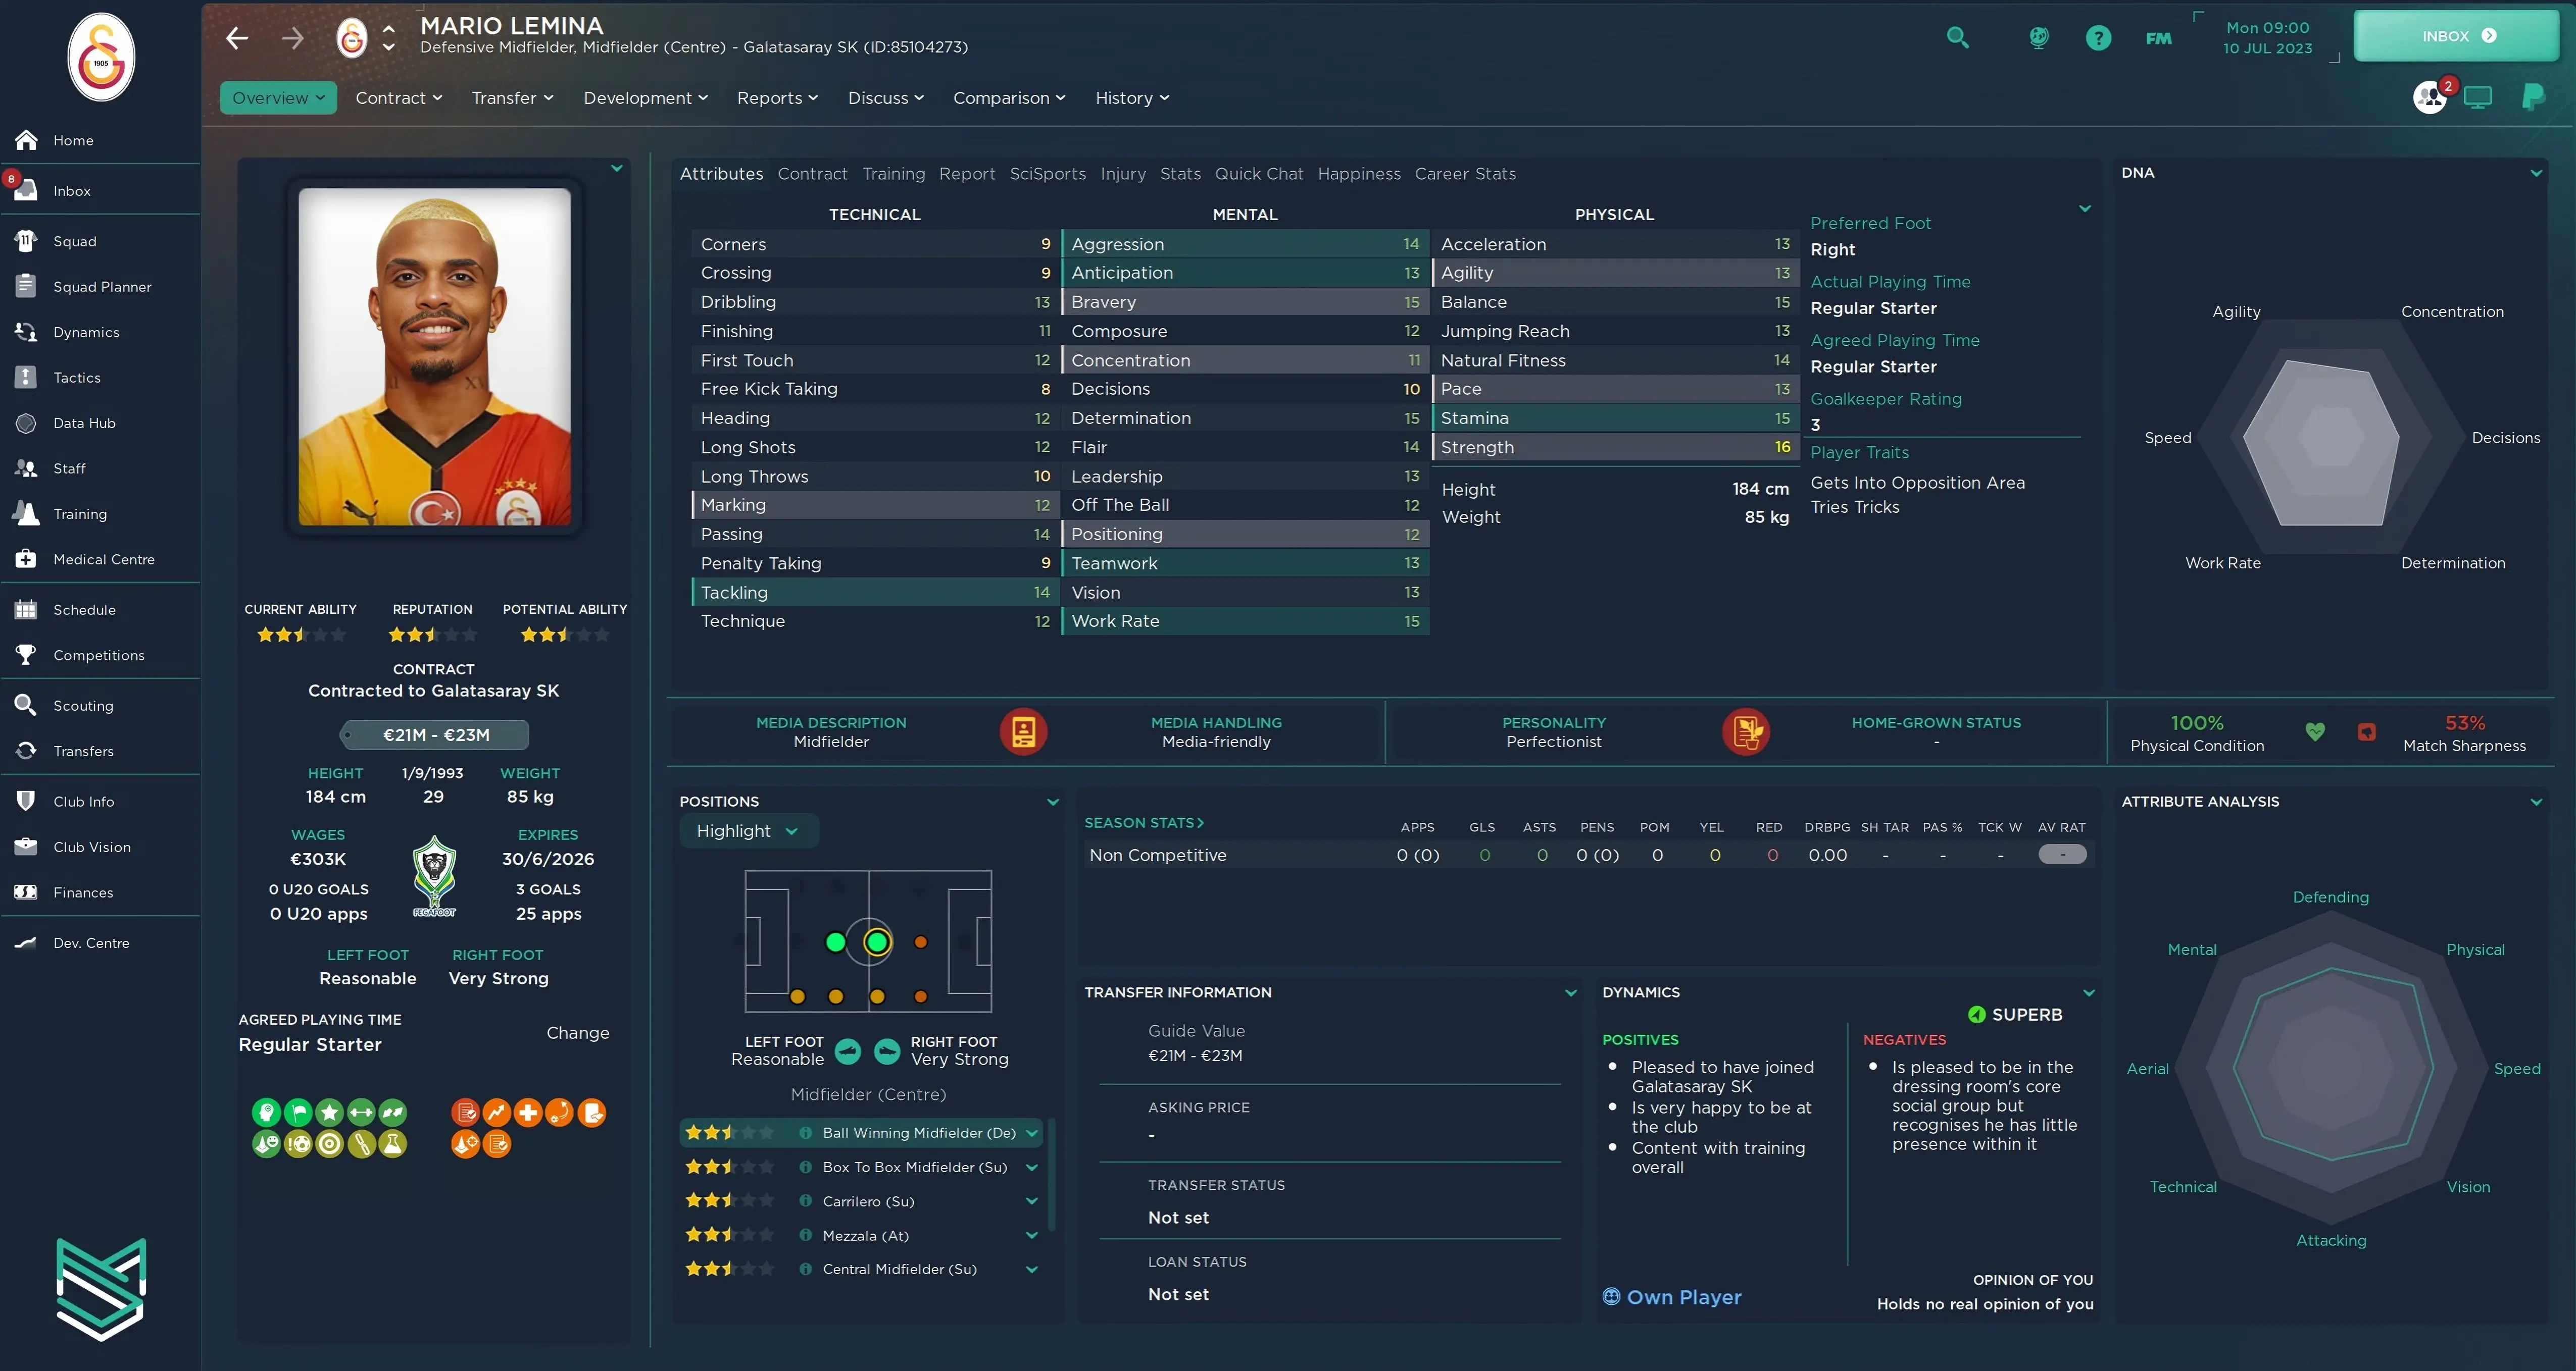2576x1371 pixels.
Task: Click the PayPal icon in header
Action: (2533, 97)
